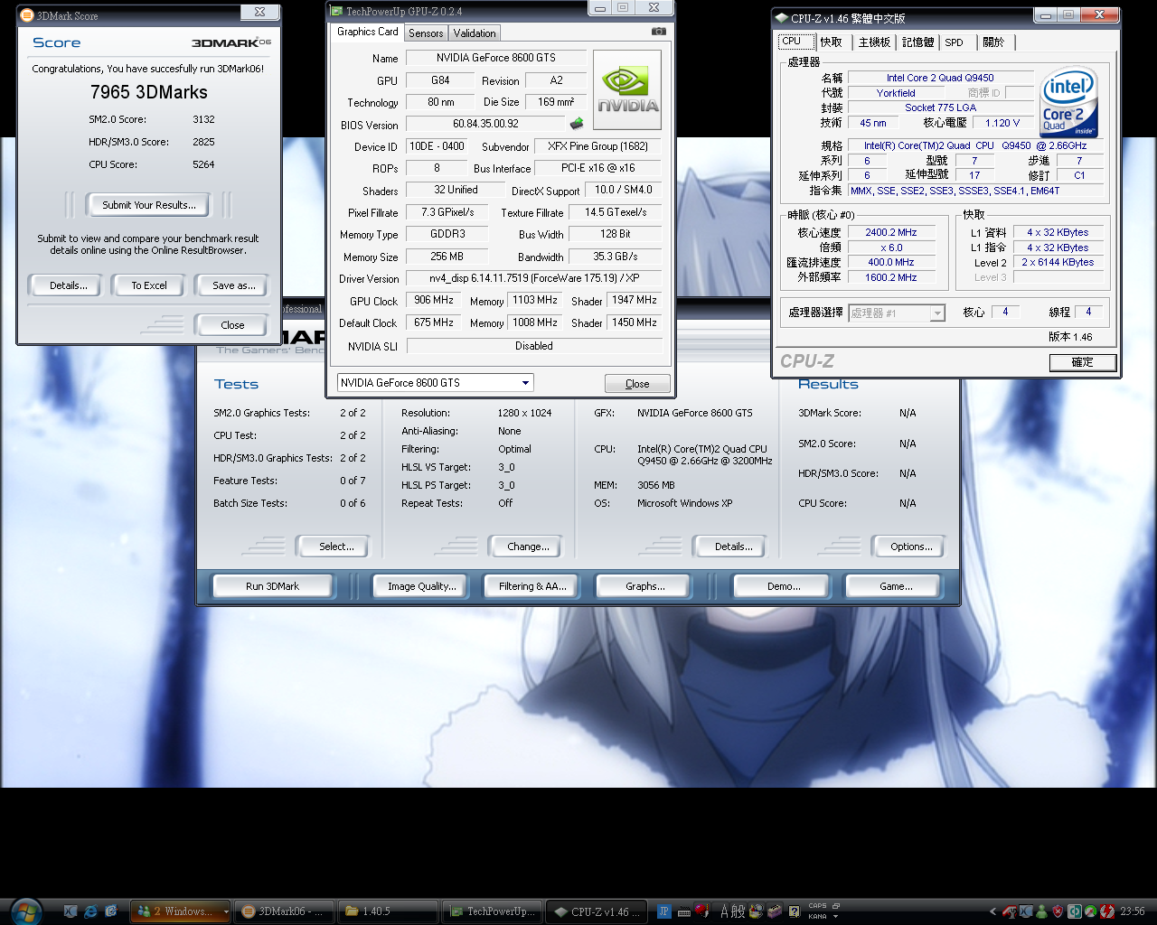Open Filtering & AA settings

pyautogui.click(x=532, y=586)
